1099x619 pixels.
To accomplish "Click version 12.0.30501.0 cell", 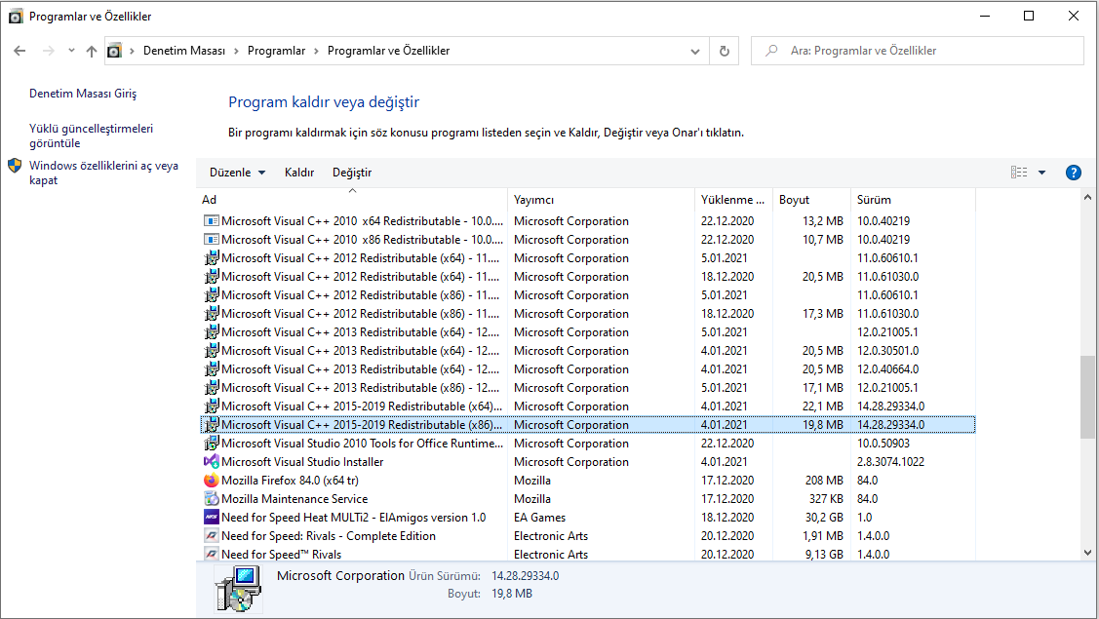I will coord(887,351).
